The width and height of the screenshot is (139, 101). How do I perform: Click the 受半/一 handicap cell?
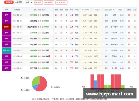tap(114, 39)
